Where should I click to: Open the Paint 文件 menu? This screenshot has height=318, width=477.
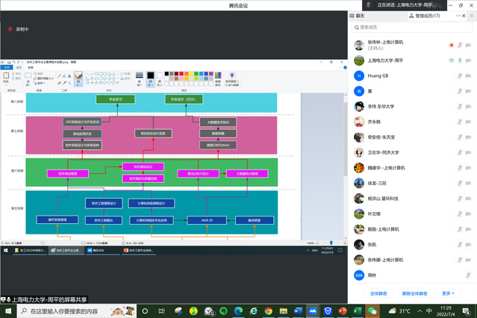pyautogui.click(x=6, y=67)
